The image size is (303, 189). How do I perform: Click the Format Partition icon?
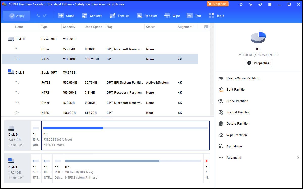pos(221,112)
